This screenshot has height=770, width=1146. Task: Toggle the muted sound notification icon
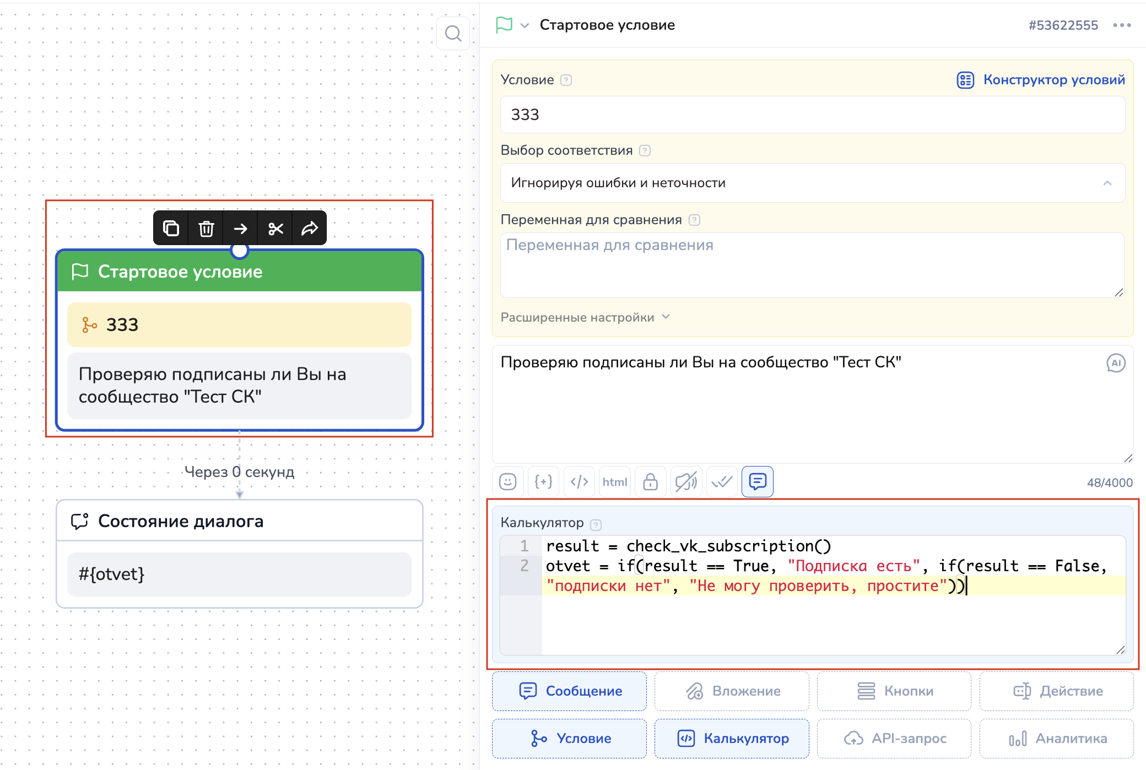[x=686, y=482]
